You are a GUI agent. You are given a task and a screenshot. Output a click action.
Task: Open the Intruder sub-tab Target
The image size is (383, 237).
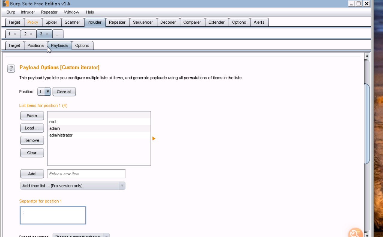(14, 46)
